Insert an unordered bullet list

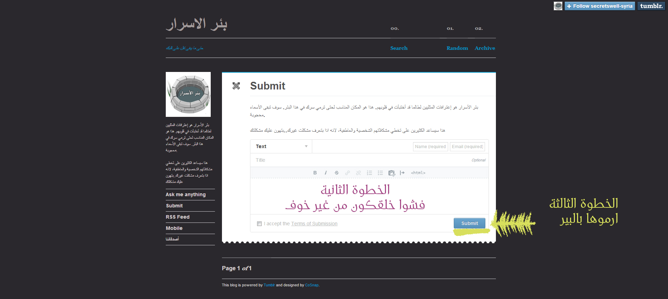click(380, 173)
